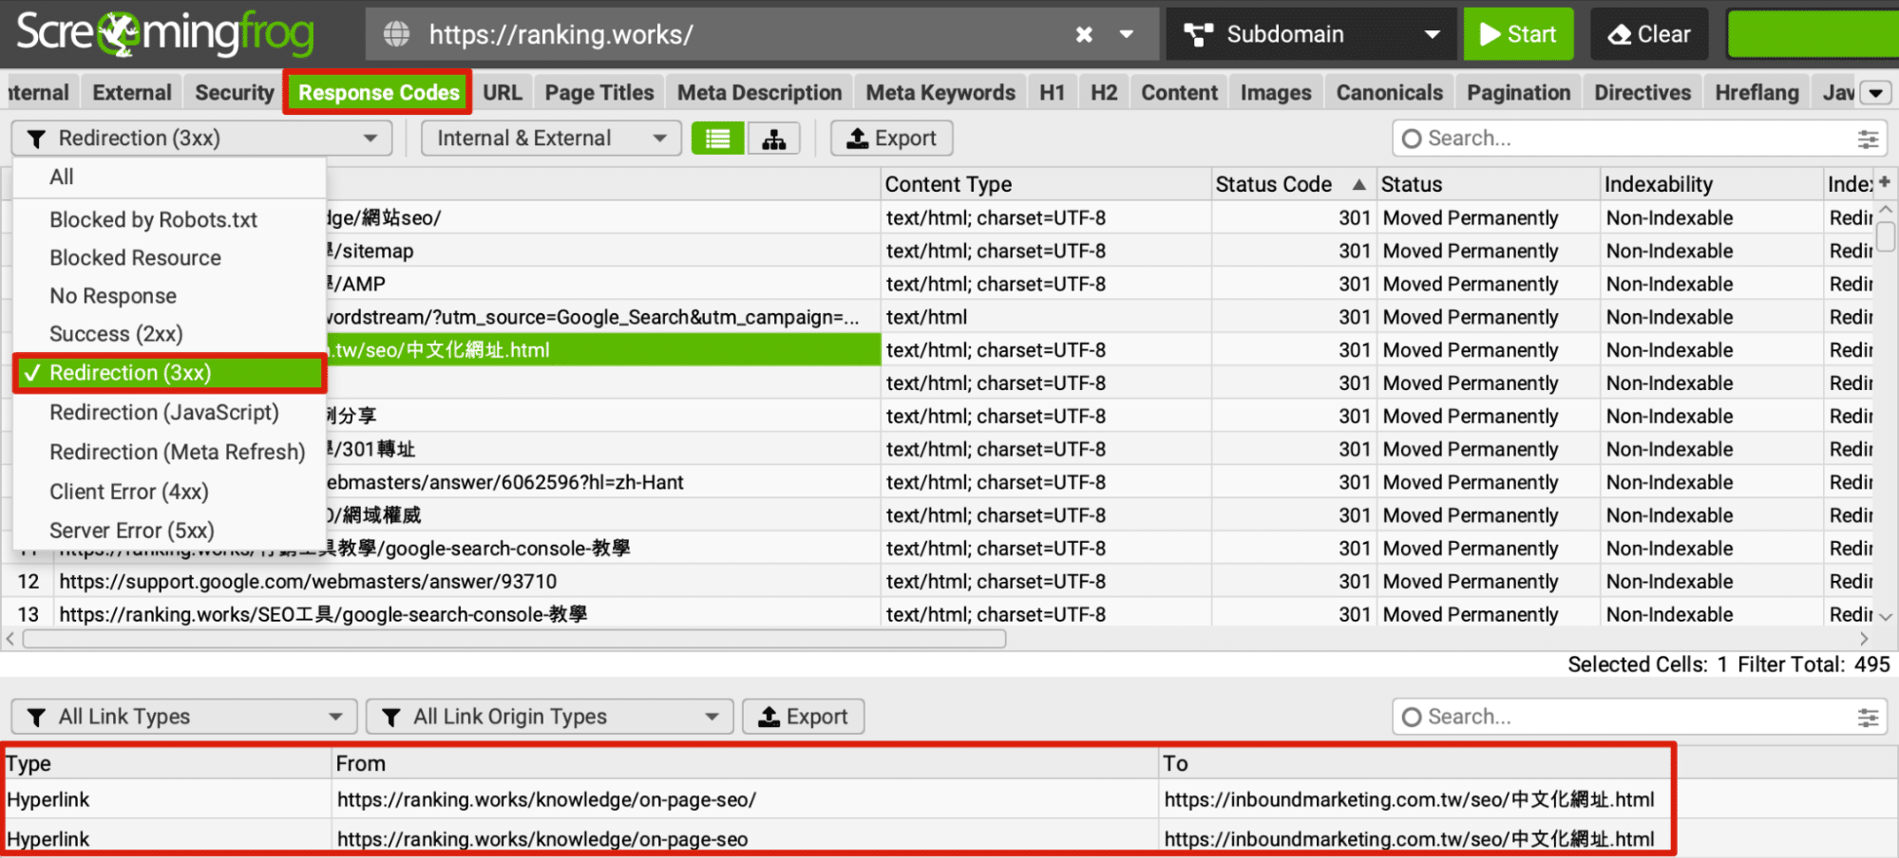The height and width of the screenshot is (858, 1899).
Task: Click the horizontal scrollbar under the table
Action: (513, 639)
